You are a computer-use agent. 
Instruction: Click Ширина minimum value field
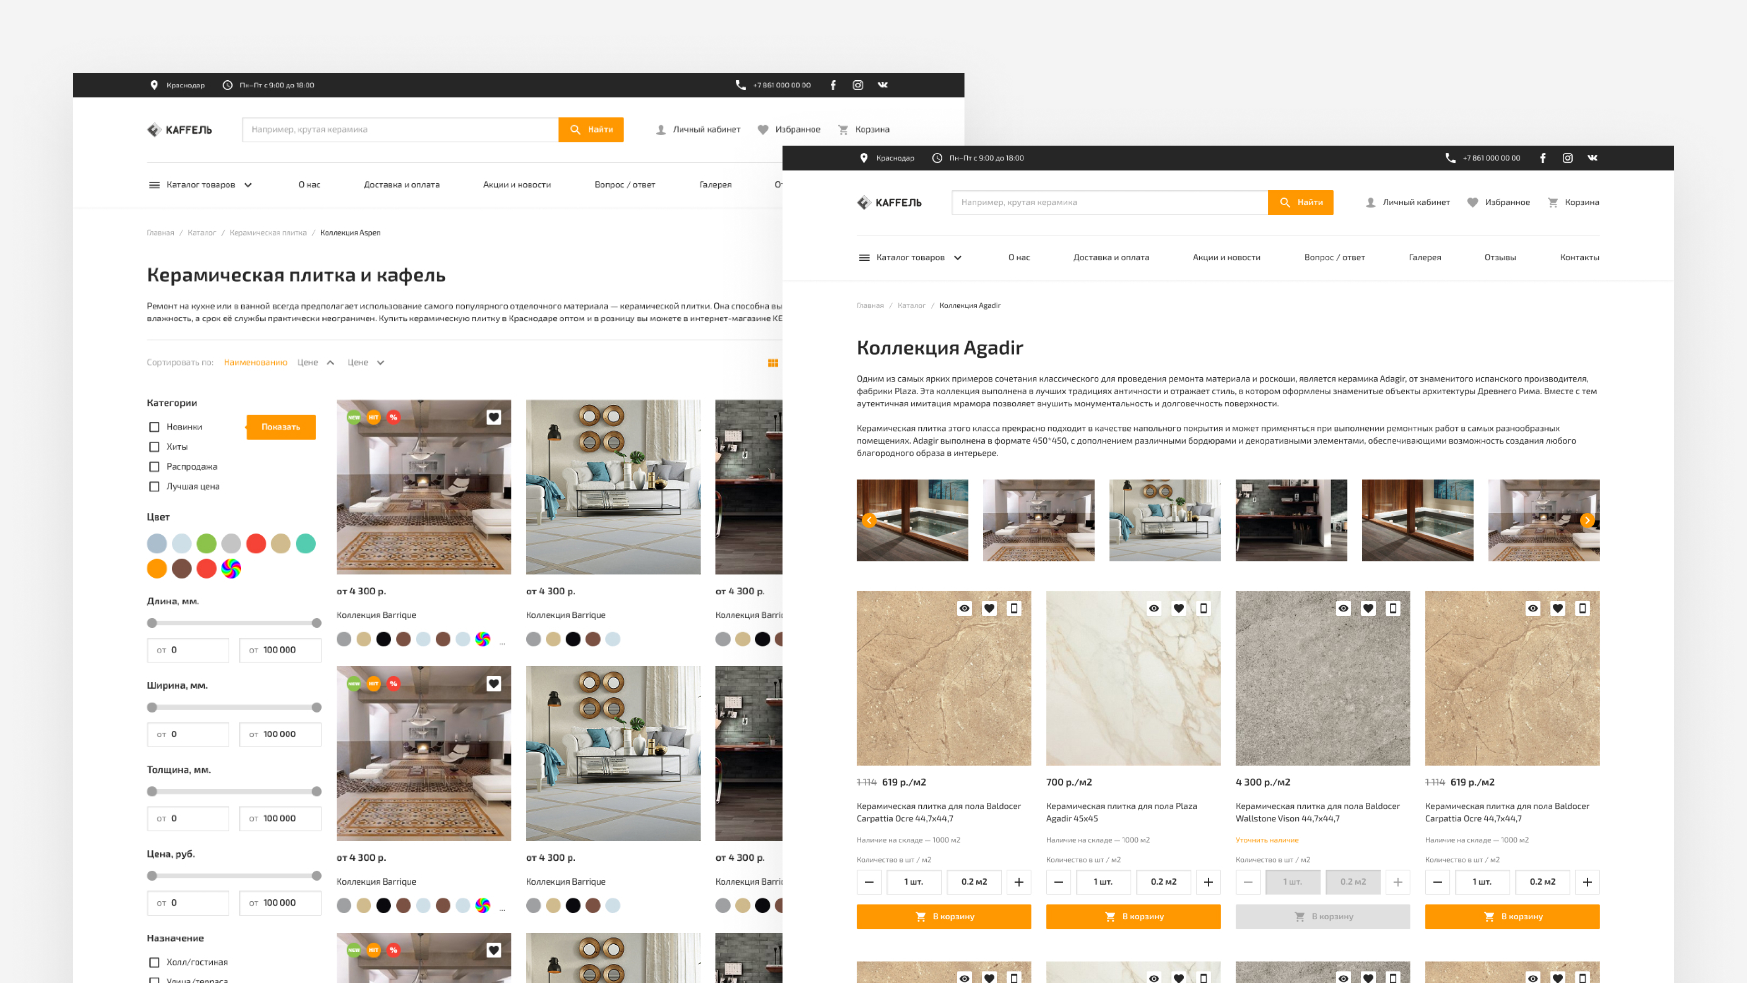[188, 735]
